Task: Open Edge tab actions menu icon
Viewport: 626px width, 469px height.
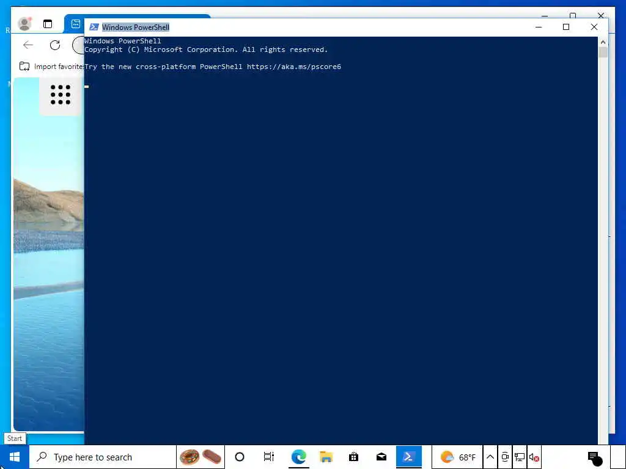Action: [x=48, y=24]
